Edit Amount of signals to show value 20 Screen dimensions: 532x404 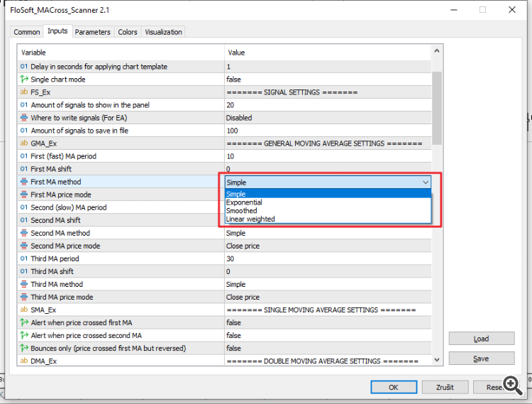328,105
